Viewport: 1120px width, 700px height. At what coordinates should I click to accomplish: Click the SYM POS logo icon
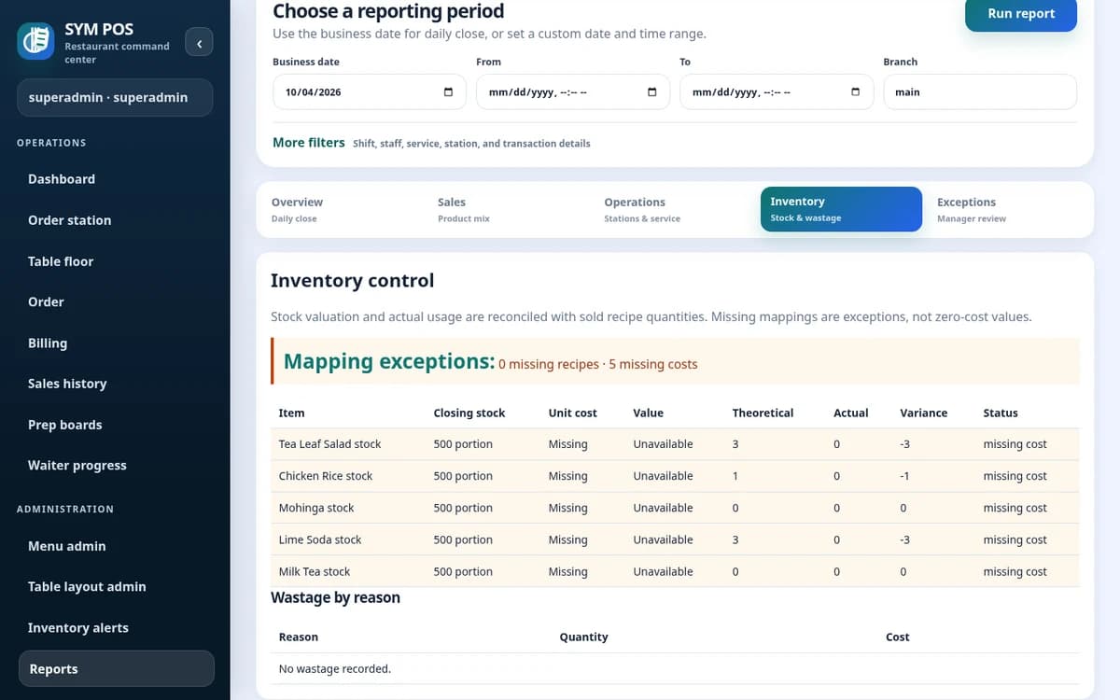pos(35,42)
